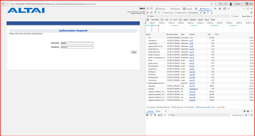Screen dimensions: 255x136
Task: Clear the network log
Action: coord(151,13)
